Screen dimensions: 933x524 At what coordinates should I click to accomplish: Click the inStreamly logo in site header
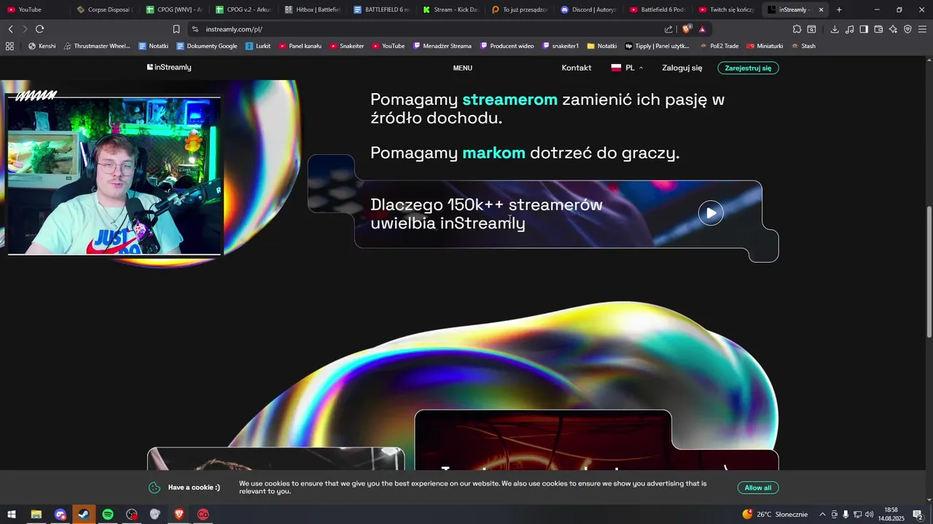[x=169, y=67]
